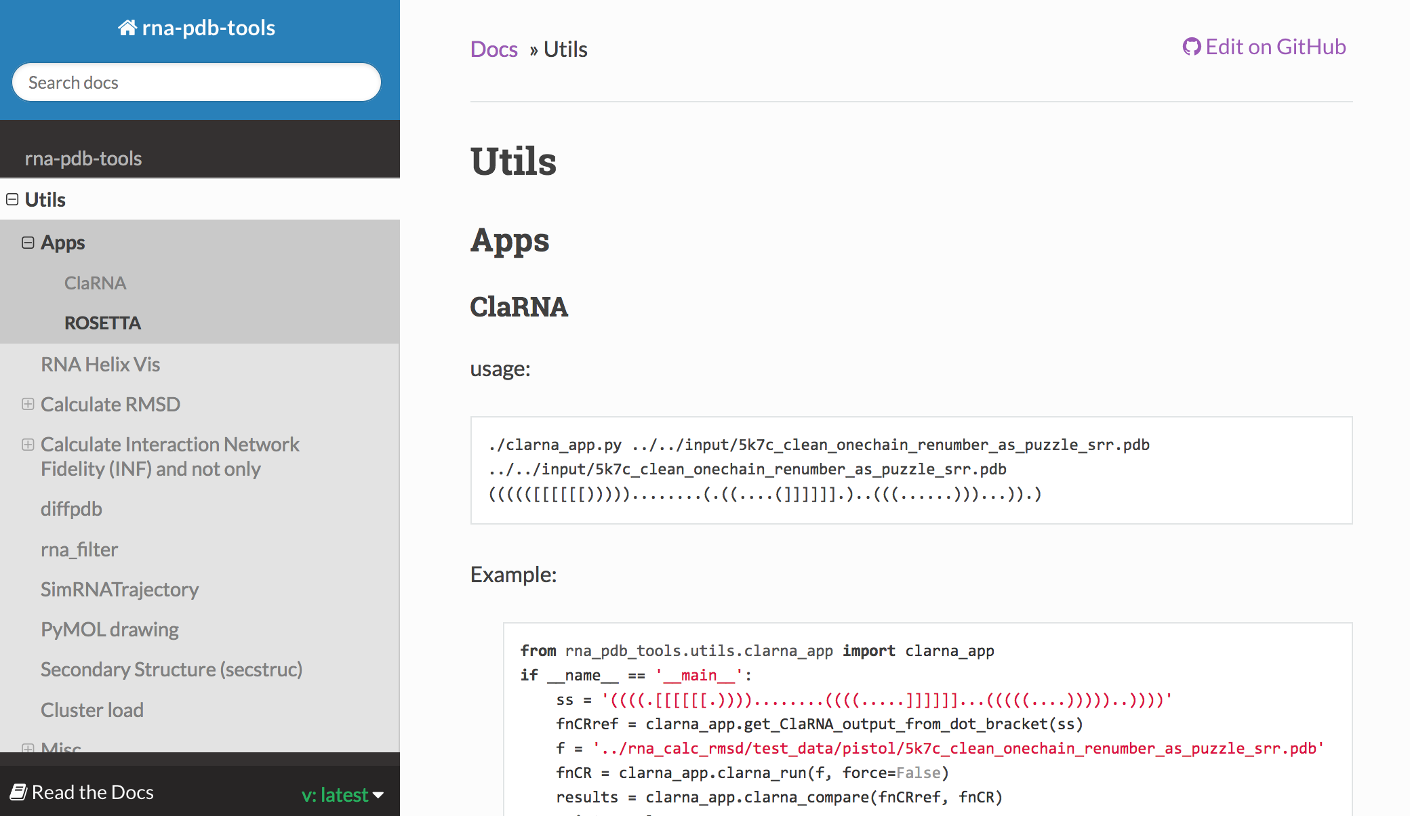Expand the Calculate RMSD plus icon
Image resolution: width=1410 pixels, height=816 pixels.
27,404
